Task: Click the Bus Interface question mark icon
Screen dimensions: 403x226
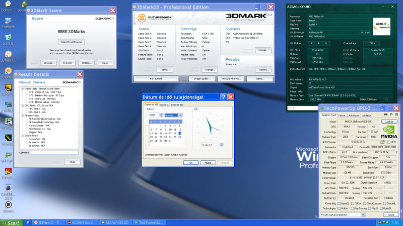Action: coord(396,152)
